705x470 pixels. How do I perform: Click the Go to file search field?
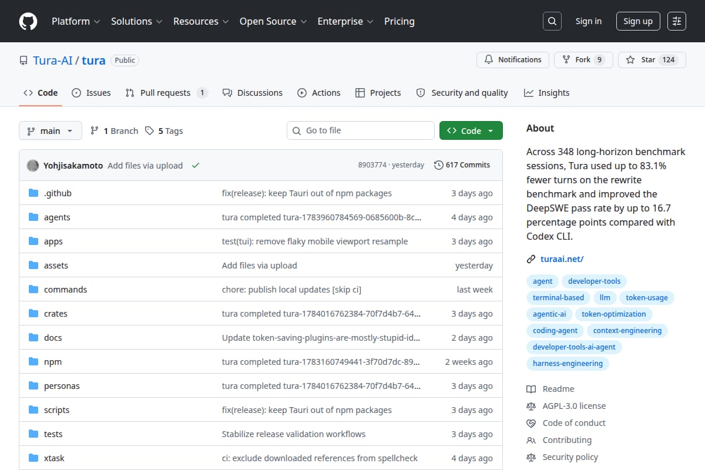pos(361,130)
